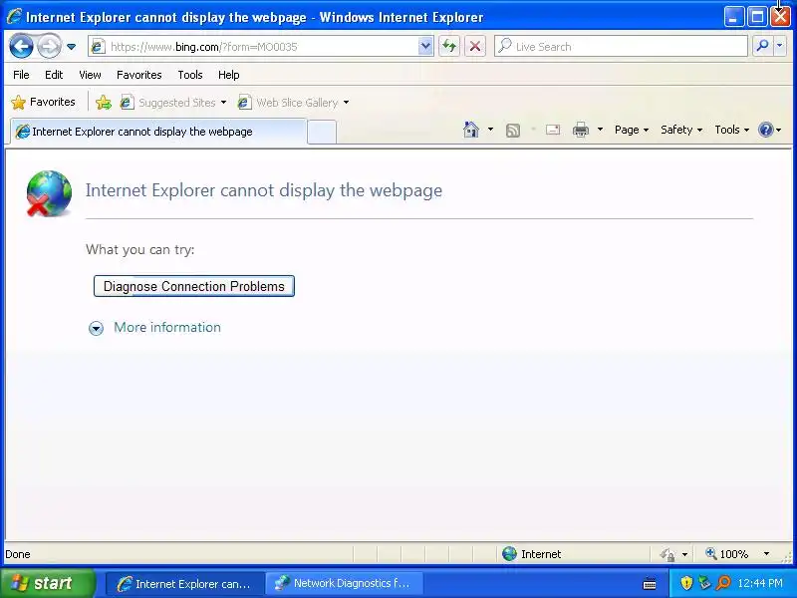Click the security shield tray icon
Screen dimensions: 797x598
point(686,583)
